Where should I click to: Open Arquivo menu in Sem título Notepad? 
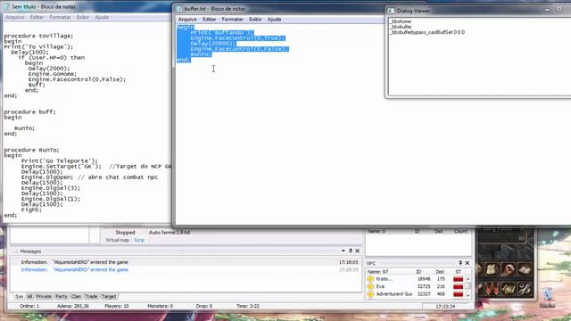[15, 17]
